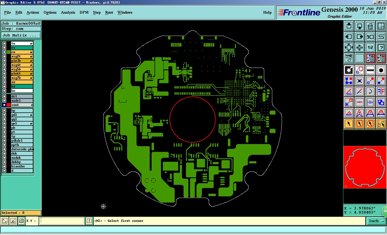Image resolution: width=387 pixels, height=235 pixels.
Task: Click the question mark help icon
Action: click(x=381, y=47)
